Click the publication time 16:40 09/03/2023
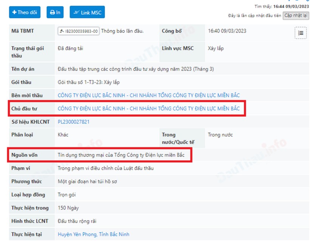This screenshot has width=310, height=241. (x=227, y=31)
